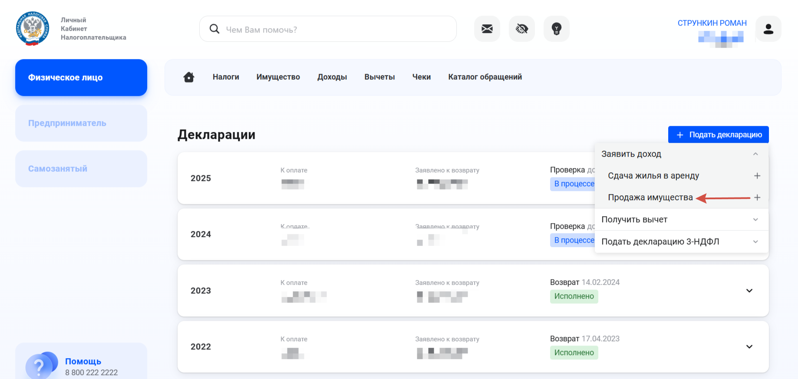Click the Federal Tax Service logo

33,29
